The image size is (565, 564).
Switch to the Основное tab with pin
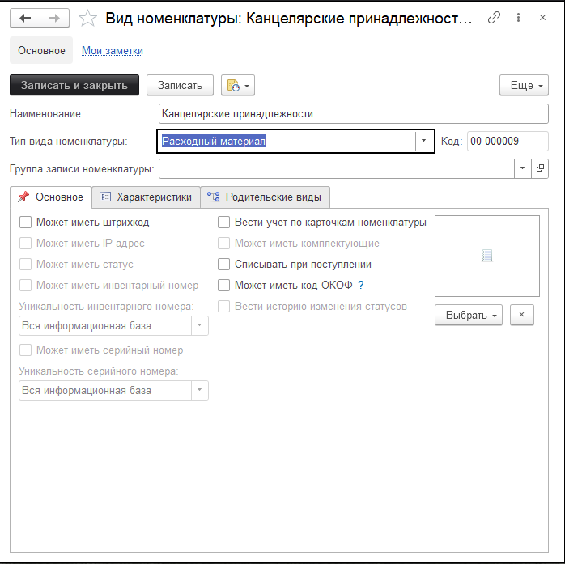click(51, 197)
